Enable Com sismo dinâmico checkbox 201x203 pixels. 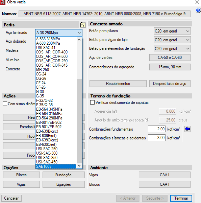point(5,104)
